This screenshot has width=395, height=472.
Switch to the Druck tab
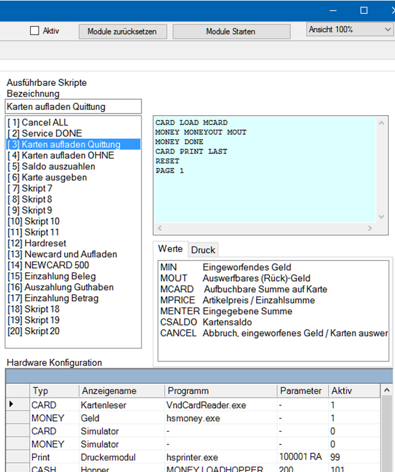[x=203, y=250]
